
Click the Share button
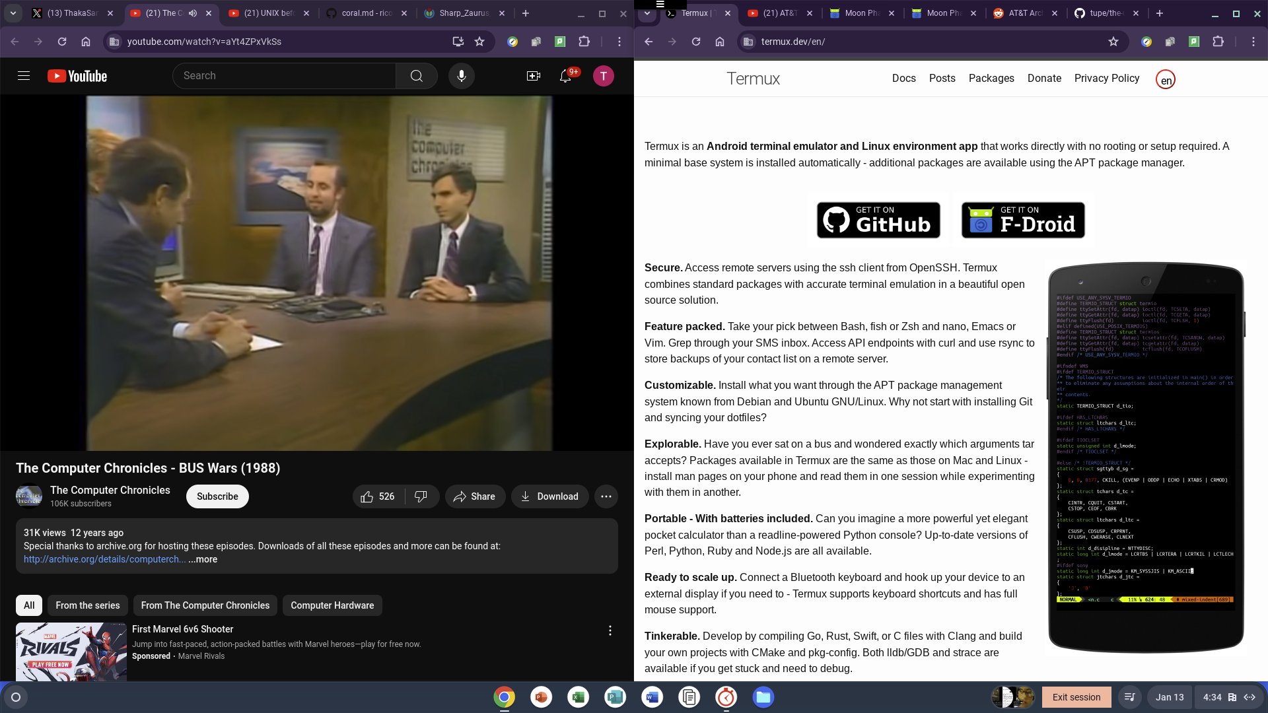[475, 496]
